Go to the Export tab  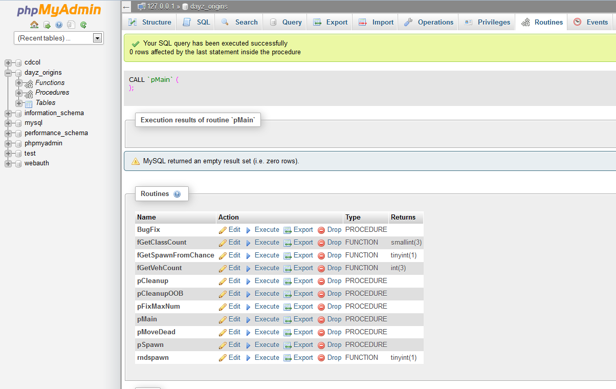[x=330, y=22]
